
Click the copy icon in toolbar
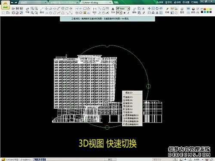tap(139, 9)
